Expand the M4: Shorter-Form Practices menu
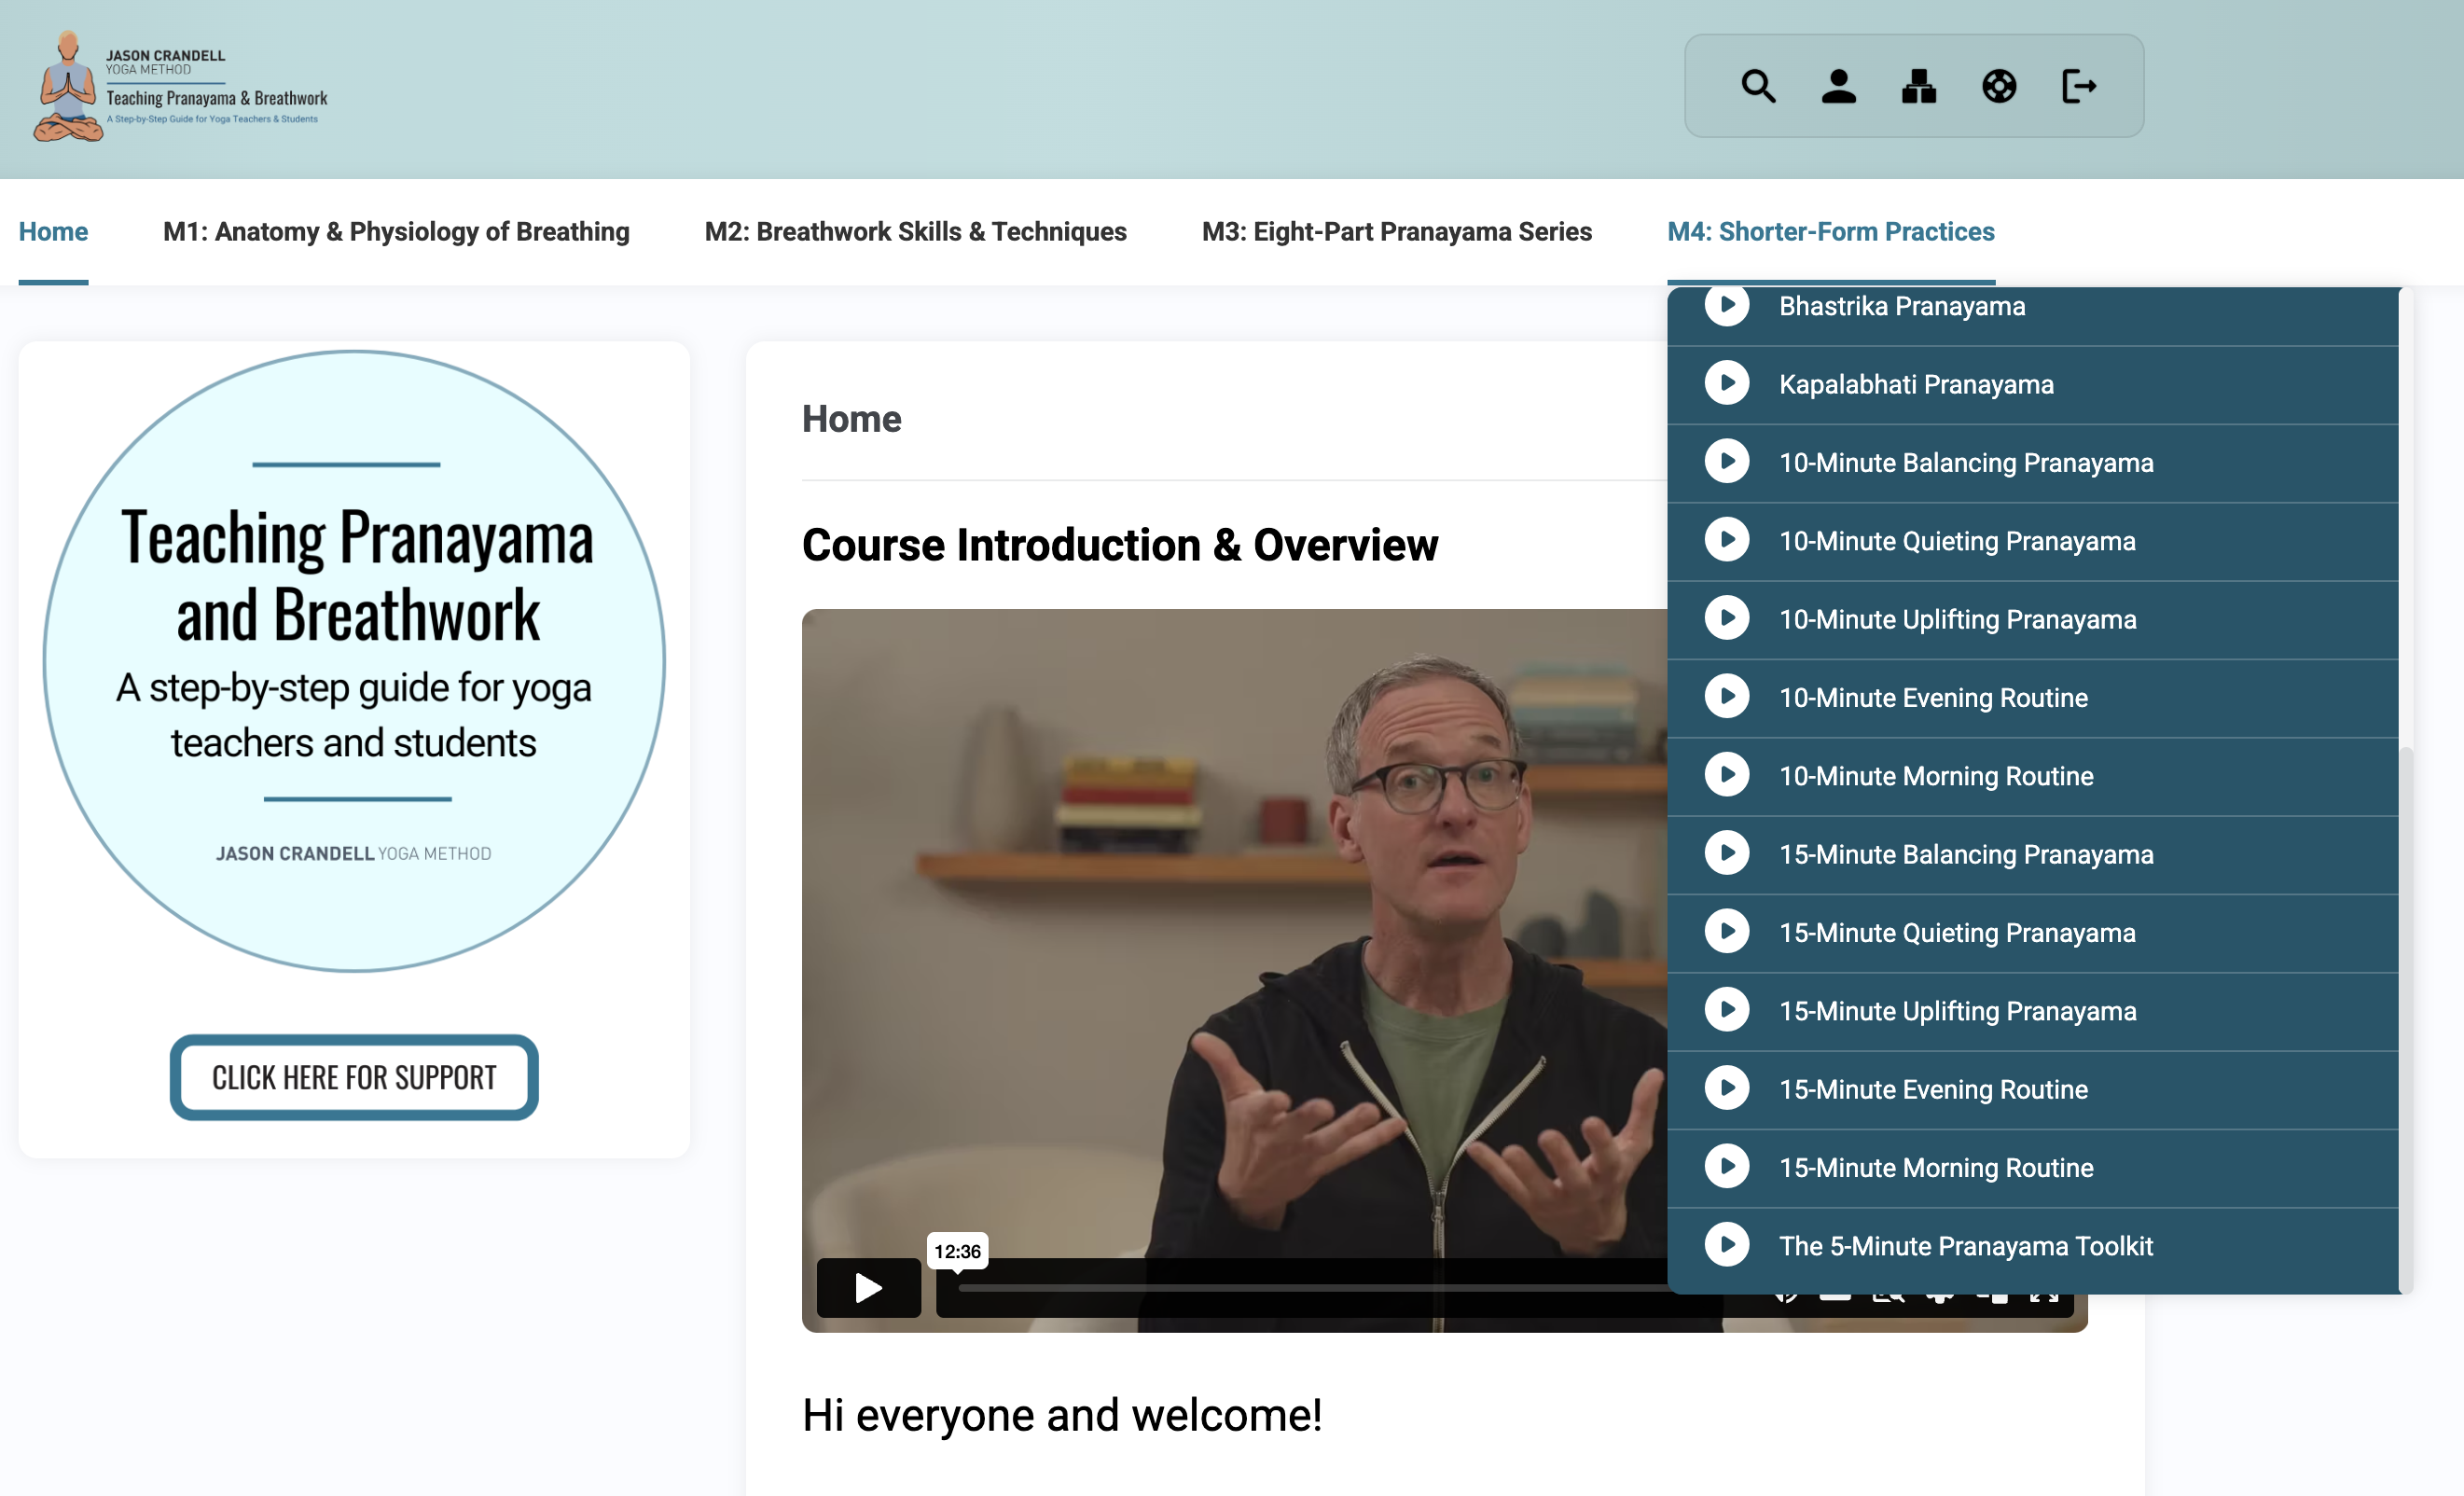This screenshot has height=1496, width=2464. (x=1830, y=231)
